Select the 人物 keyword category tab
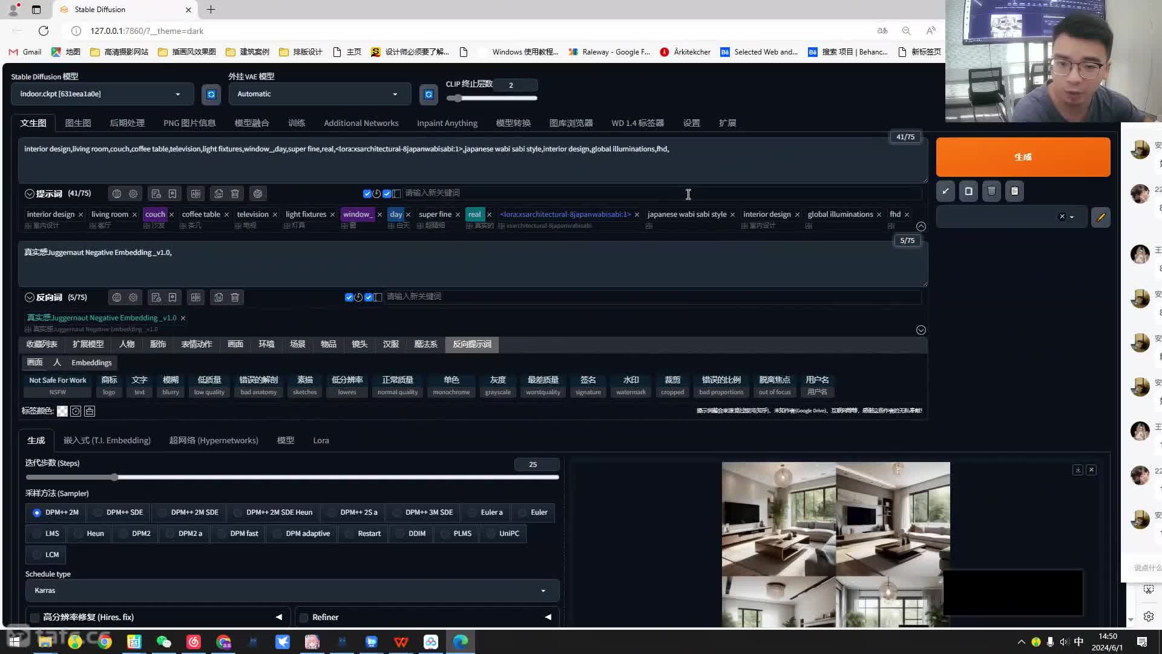1162x654 pixels. click(126, 344)
